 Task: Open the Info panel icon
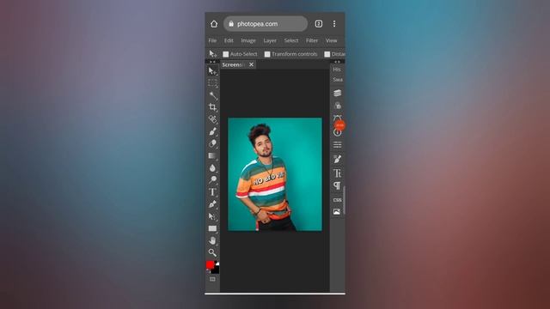point(337,133)
